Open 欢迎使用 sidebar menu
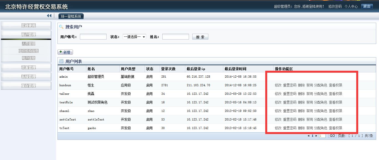This screenshot has height=160, width=379. pyautogui.click(x=26, y=25)
